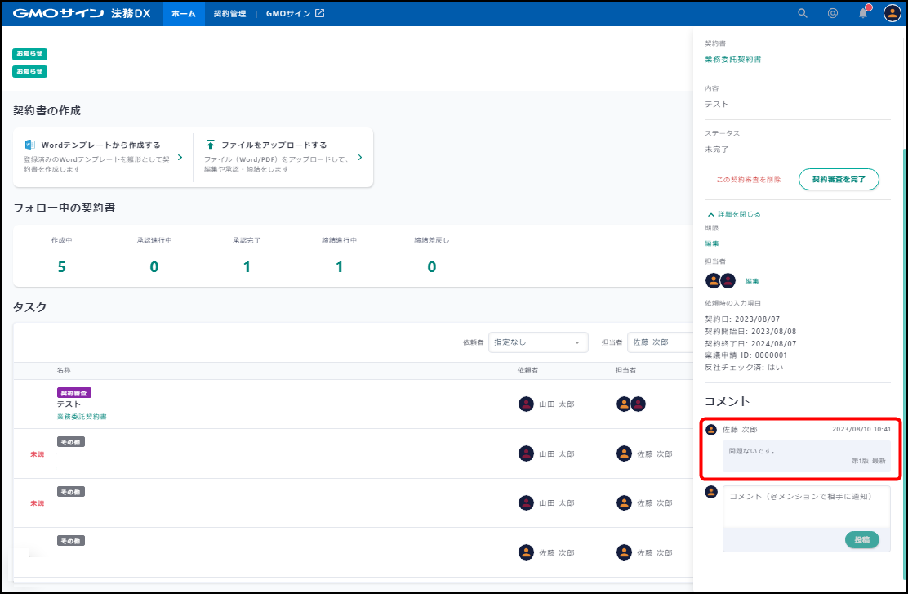Image resolution: width=908 pixels, height=594 pixels.
Task: Open the 依頼者 指定なし dropdown
Action: (537, 342)
